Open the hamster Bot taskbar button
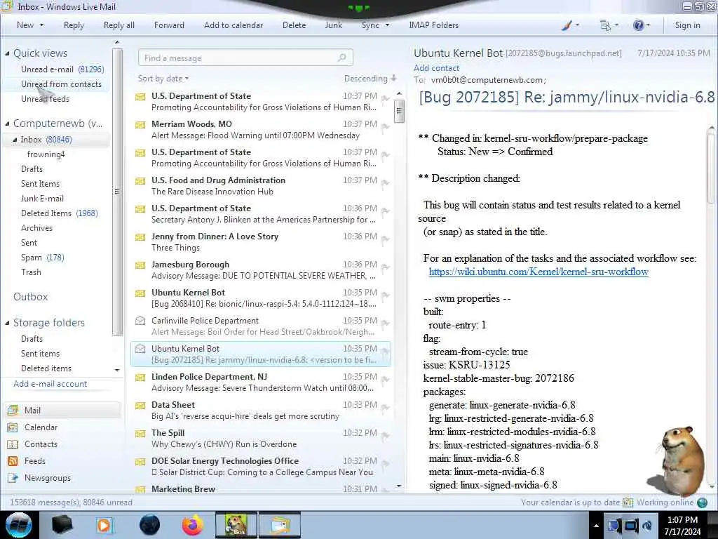718x539 pixels. coord(236,525)
